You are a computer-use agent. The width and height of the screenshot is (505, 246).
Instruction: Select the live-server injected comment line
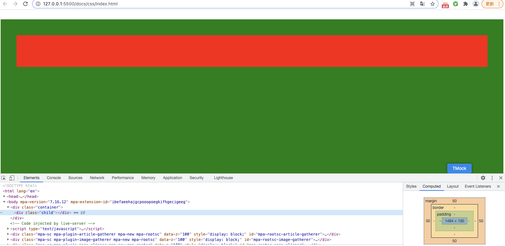click(52, 223)
